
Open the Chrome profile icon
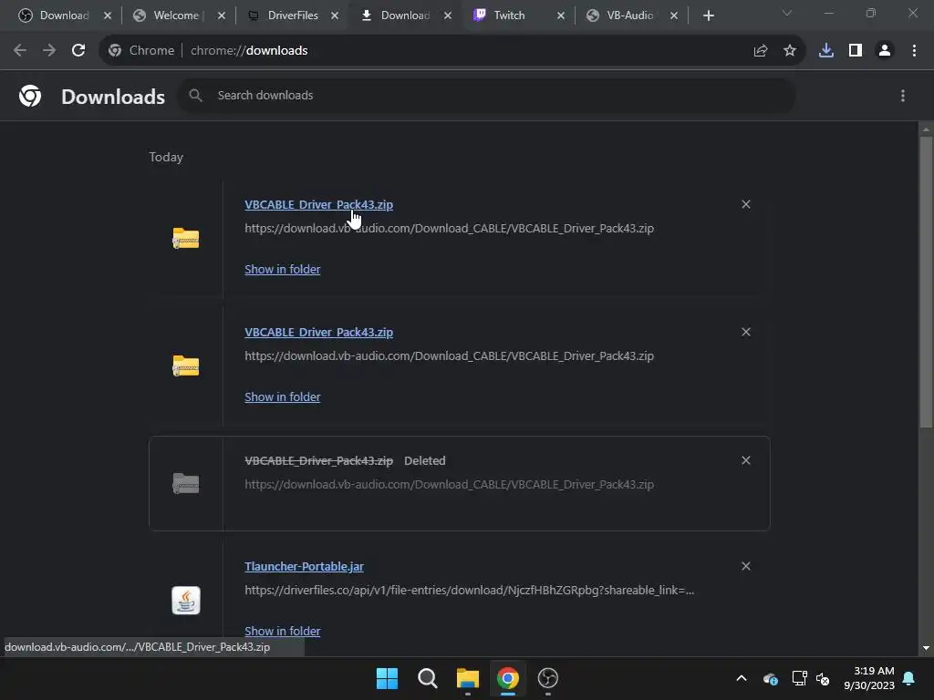tap(885, 51)
